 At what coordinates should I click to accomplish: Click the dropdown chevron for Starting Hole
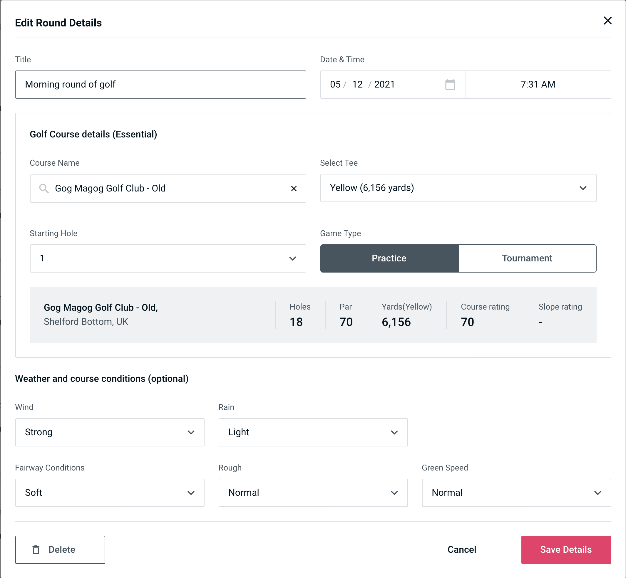click(x=292, y=259)
